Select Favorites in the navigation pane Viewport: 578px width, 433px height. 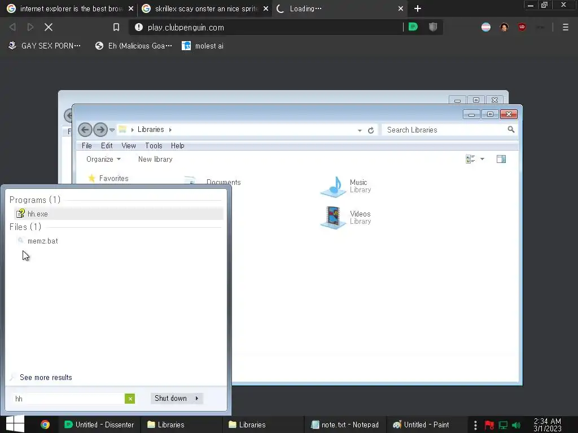click(108, 179)
